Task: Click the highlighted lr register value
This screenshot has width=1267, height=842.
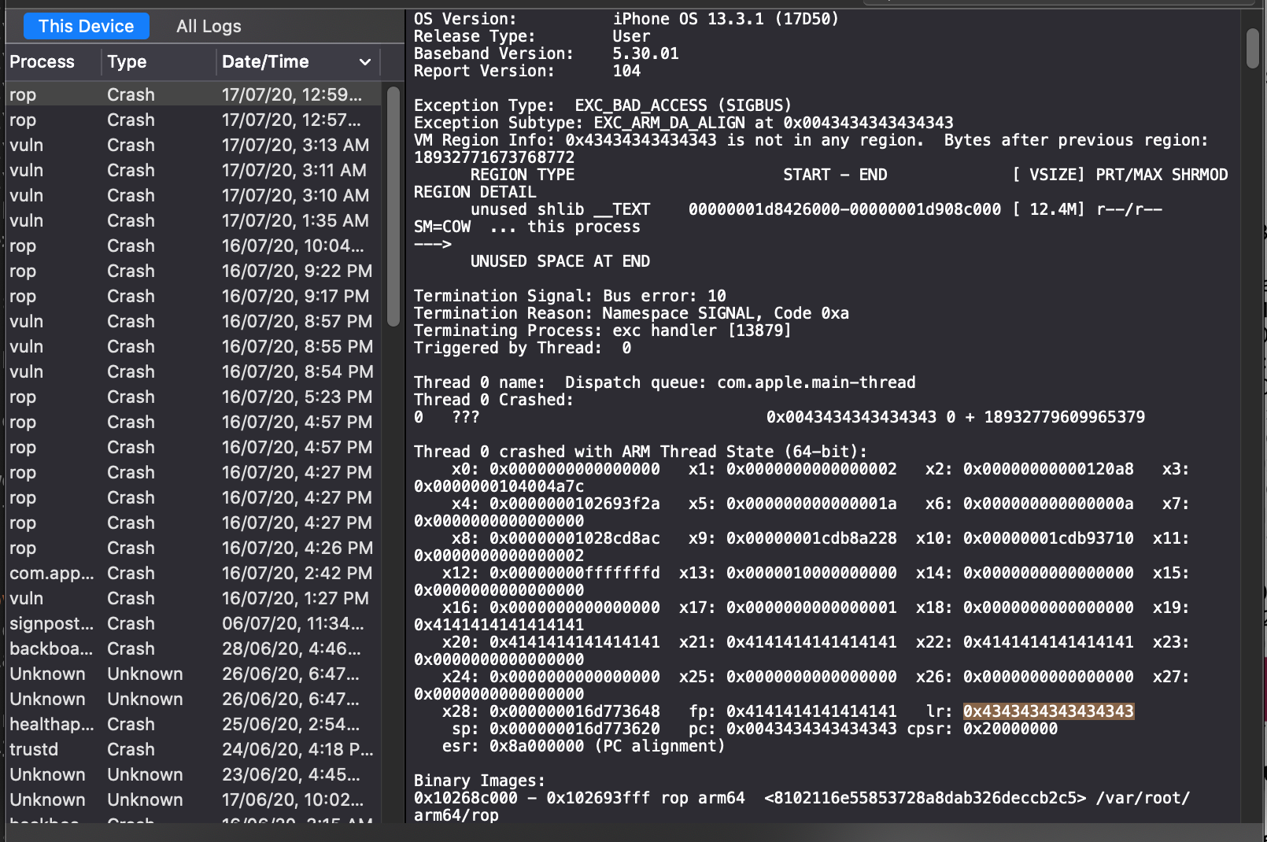Action: (x=1048, y=711)
